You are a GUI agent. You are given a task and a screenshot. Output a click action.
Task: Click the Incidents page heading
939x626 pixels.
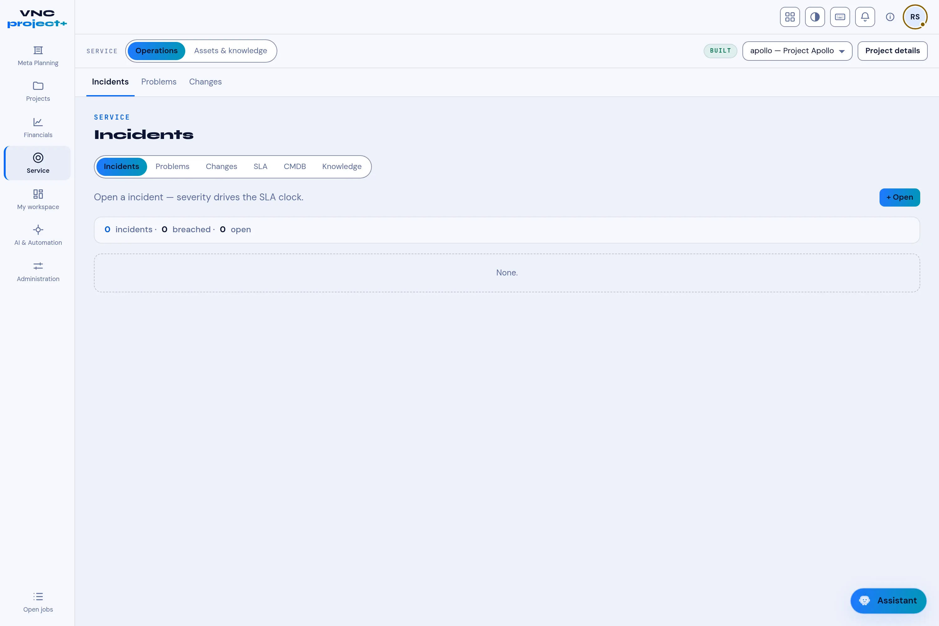[144, 135]
